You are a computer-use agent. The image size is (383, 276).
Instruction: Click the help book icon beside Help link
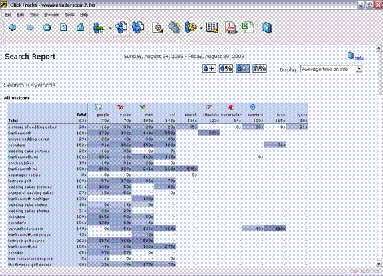[x=350, y=56]
